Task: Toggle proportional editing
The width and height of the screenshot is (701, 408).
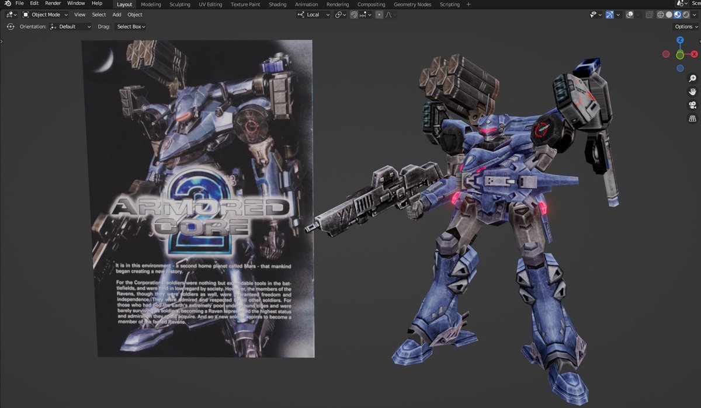Action: (x=379, y=15)
